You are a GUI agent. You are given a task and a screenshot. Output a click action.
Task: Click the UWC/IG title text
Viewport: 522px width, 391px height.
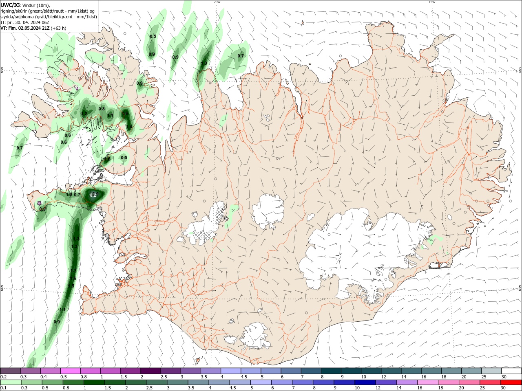10,5
